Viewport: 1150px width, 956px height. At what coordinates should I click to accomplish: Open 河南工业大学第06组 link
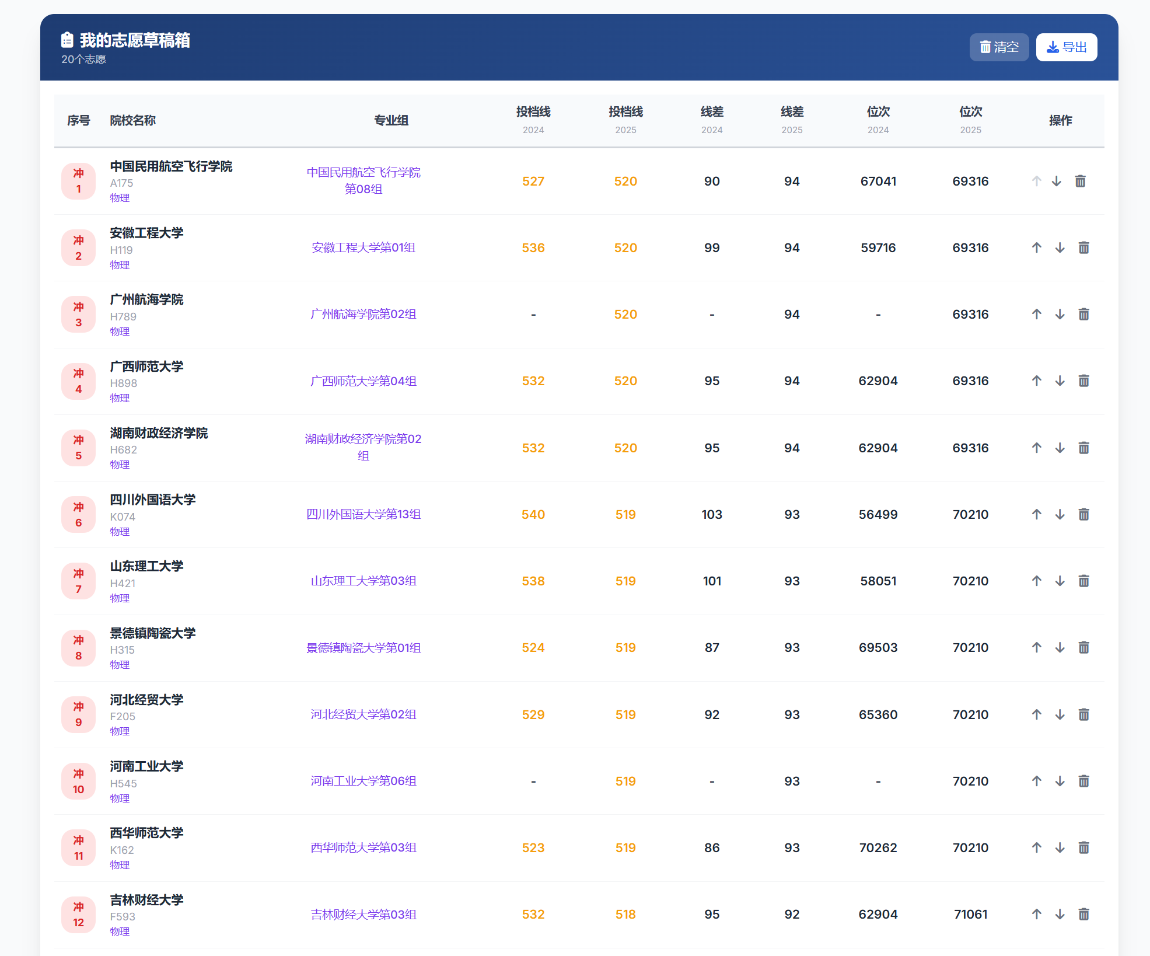(x=363, y=781)
